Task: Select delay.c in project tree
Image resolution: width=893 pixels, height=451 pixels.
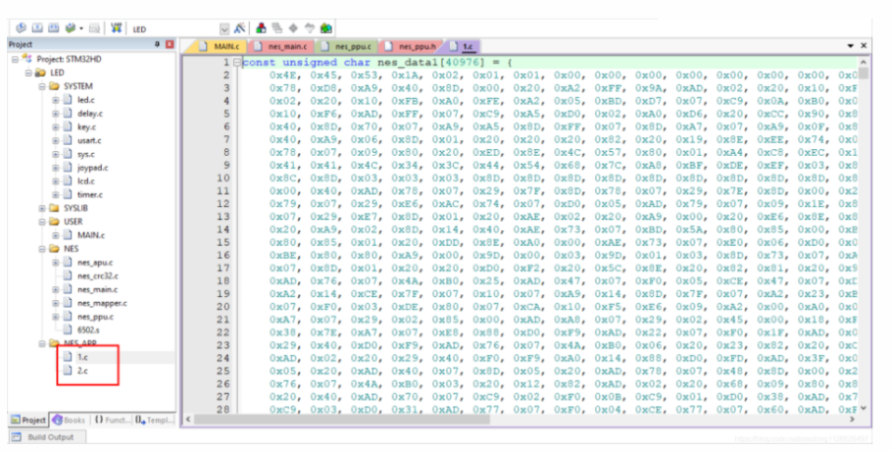Action: pos(90,114)
